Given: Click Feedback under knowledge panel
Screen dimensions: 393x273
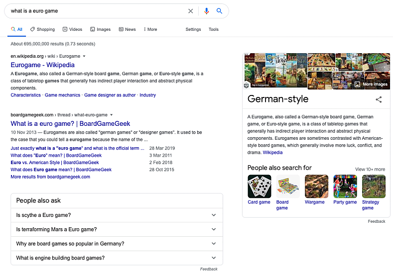Looking at the screenshot, I should click(x=377, y=221).
